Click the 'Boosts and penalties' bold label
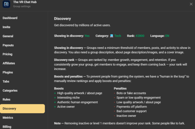The image size is (195, 129). 68,77
